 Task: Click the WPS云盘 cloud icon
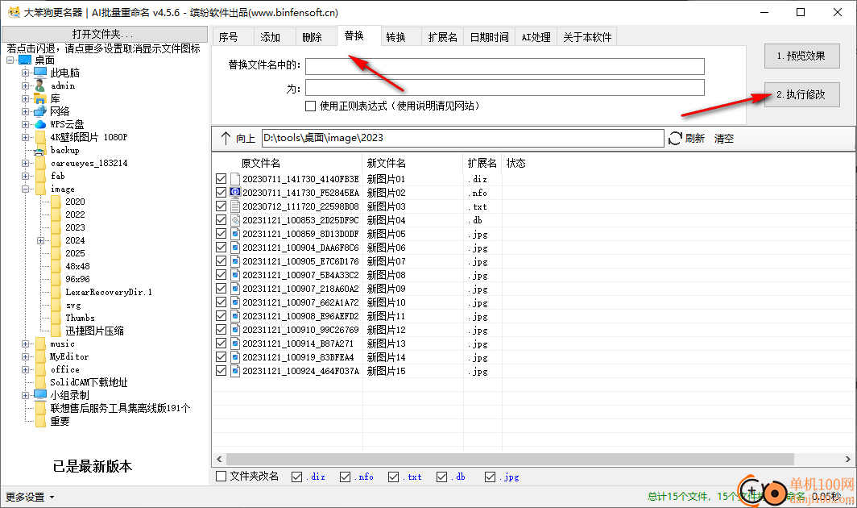[40, 124]
